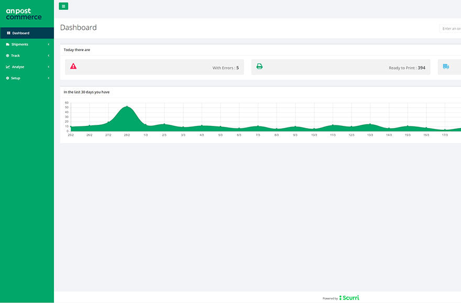The width and height of the screenshot is (461, 303).
Task: Click the green hamburger menu button
Action: [63, 6]
